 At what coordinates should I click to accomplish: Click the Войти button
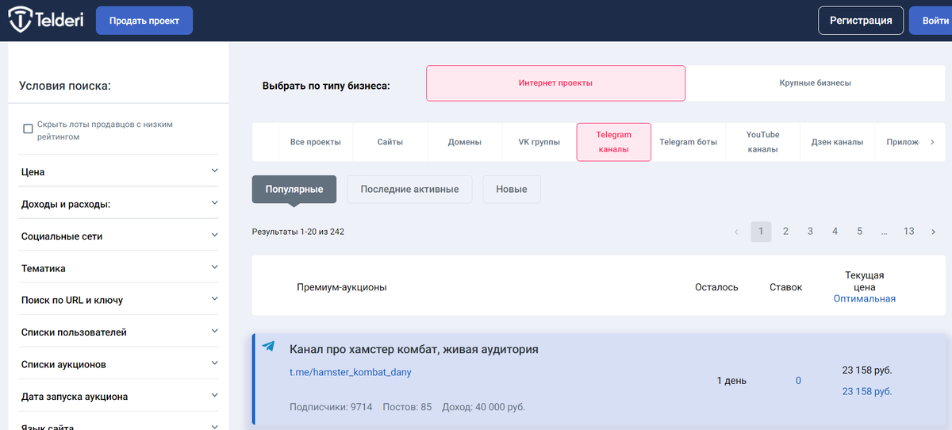coord(931,21)
